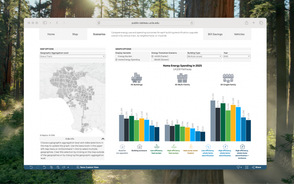Click the Hide info label

(x=70, y=139)
